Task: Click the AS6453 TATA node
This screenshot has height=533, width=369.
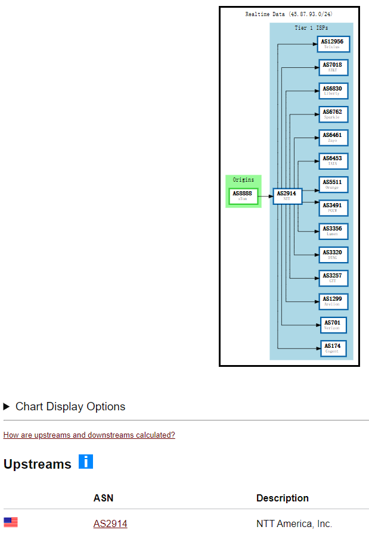Action: 333,161
